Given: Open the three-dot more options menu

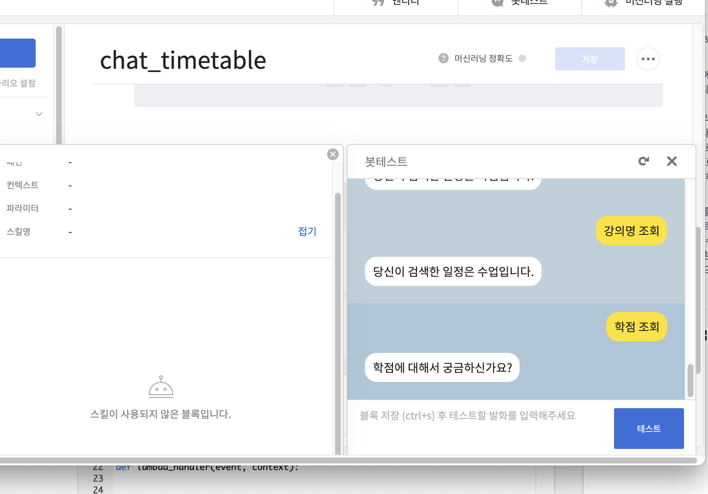Looking at the screenshot, I should click(648, 59).
